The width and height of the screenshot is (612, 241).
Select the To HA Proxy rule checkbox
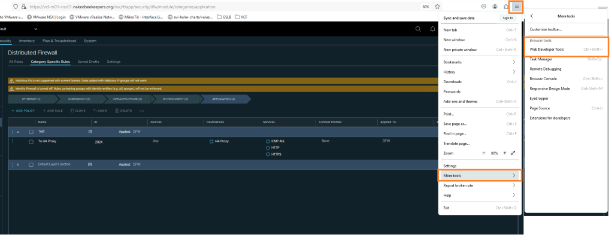31,142
